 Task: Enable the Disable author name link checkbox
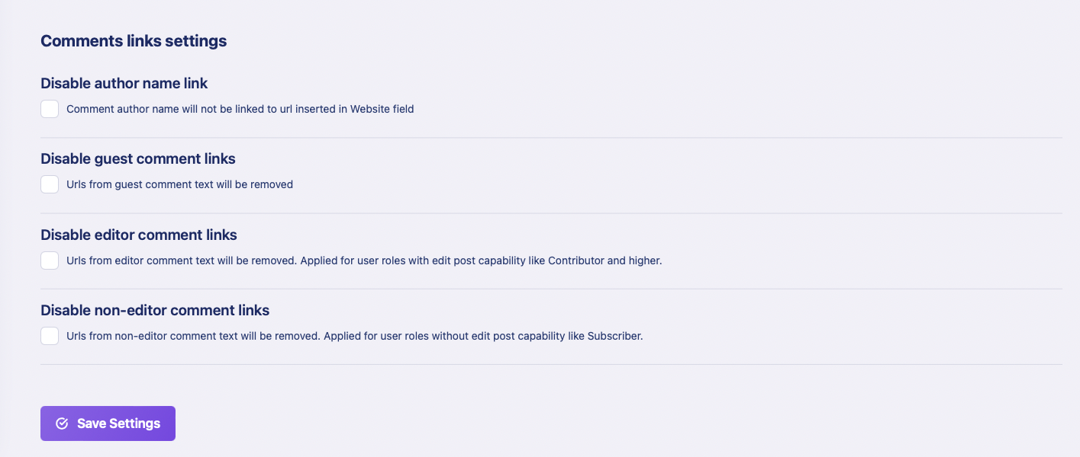click(50, 109)
